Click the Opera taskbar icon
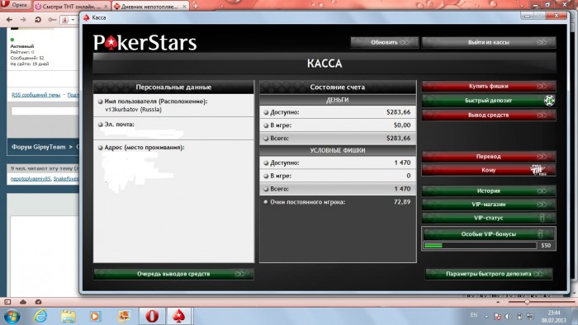Viewport: 578px width, 325px height. click(x=152, y=316)
